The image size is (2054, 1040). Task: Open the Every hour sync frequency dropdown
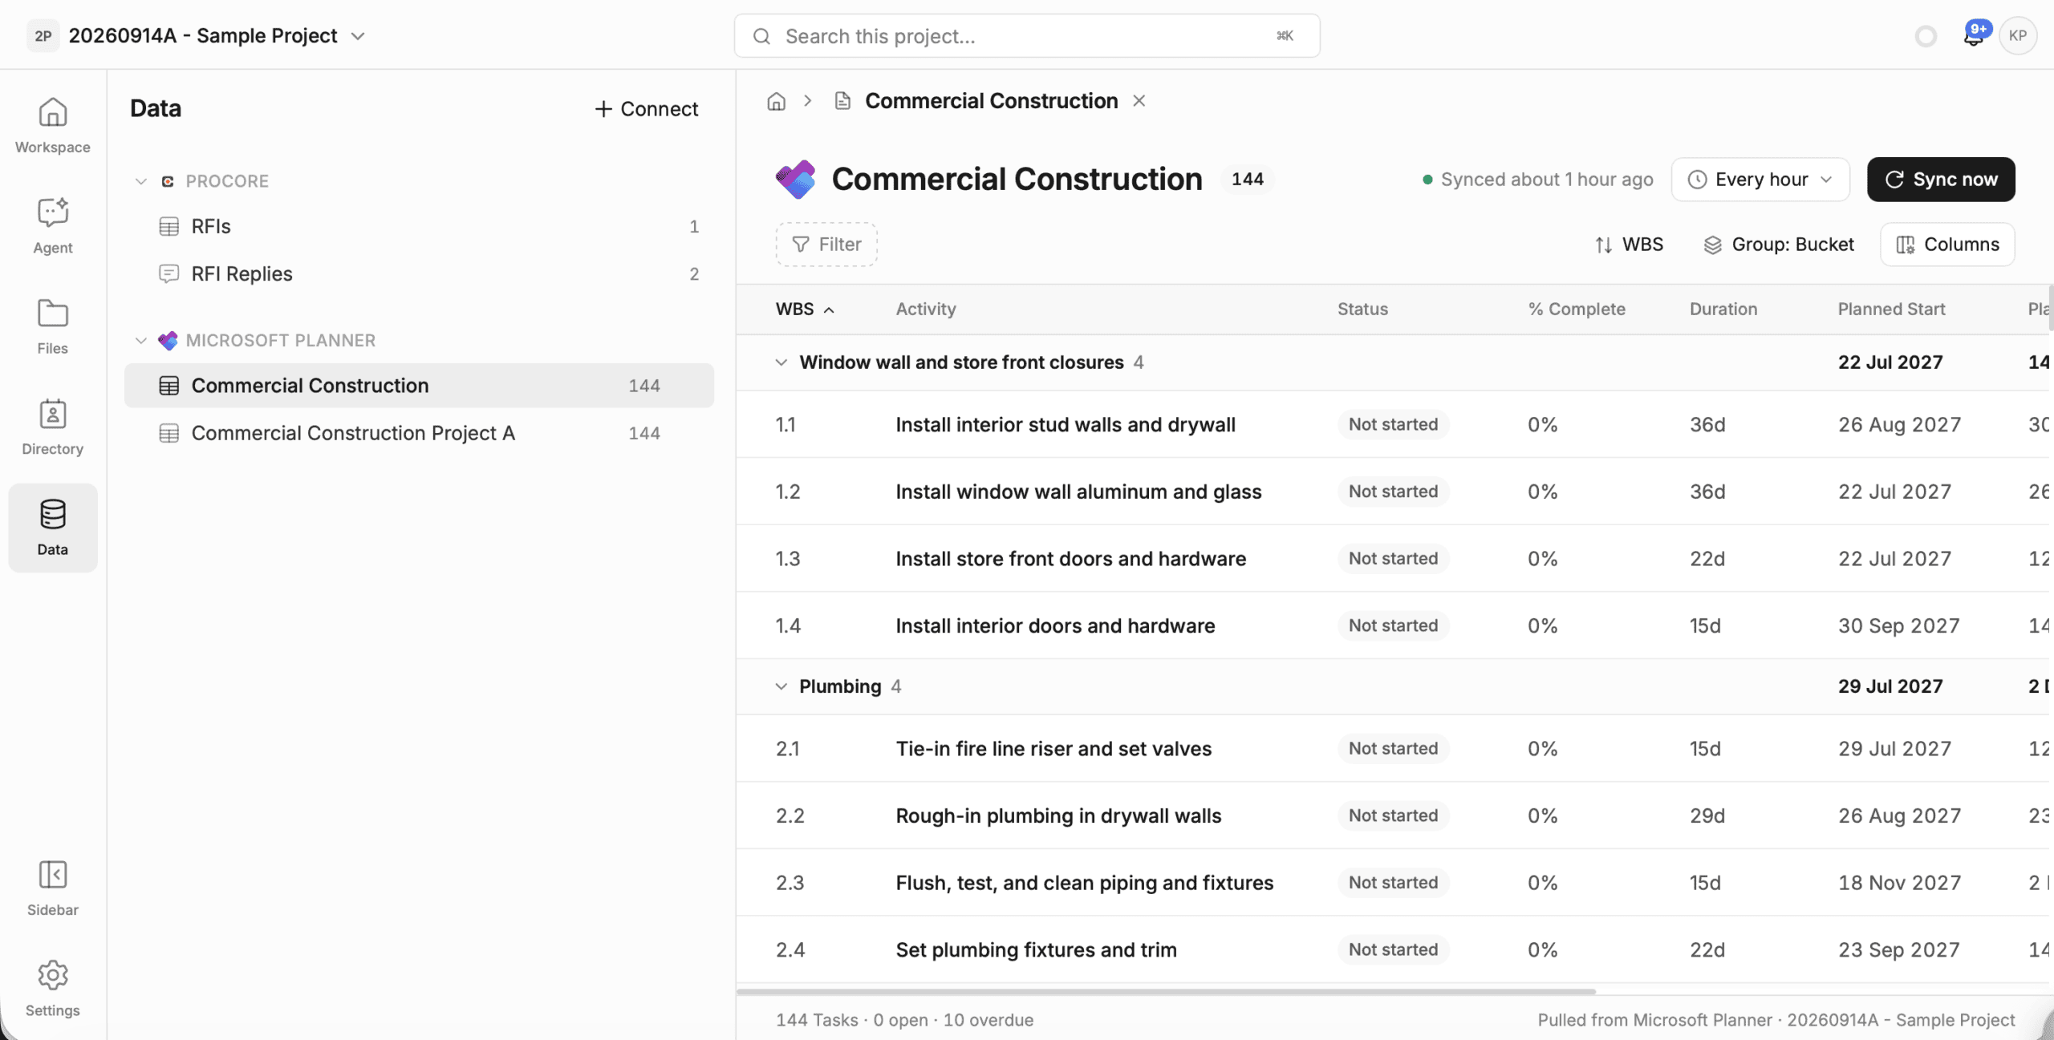point(1760,180)
